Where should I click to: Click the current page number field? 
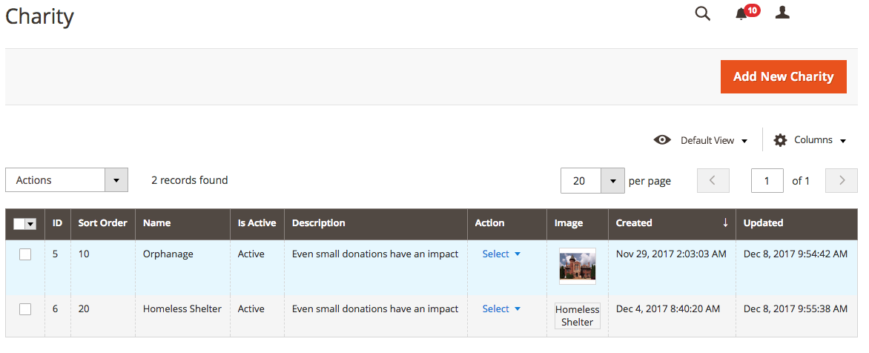pyautogui.click(x=767, y=181)
